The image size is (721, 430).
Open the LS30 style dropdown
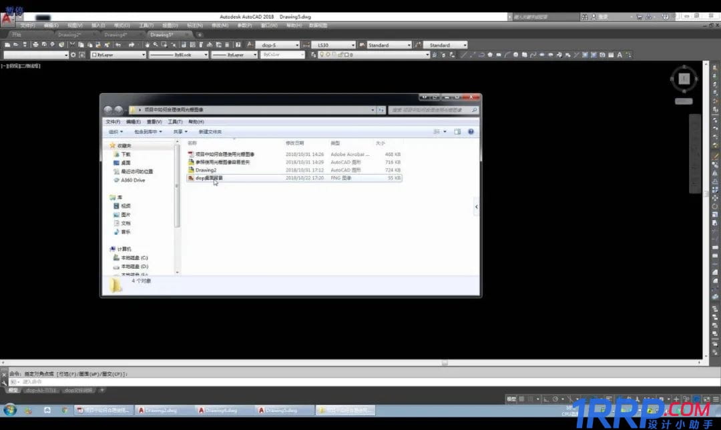[x=352, y=45]
